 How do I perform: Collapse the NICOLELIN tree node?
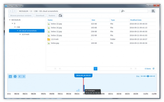pos(10,20)
